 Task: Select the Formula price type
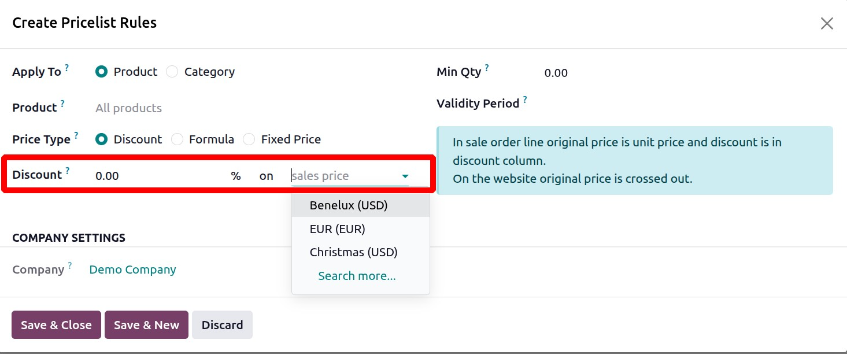pos(177,139)
